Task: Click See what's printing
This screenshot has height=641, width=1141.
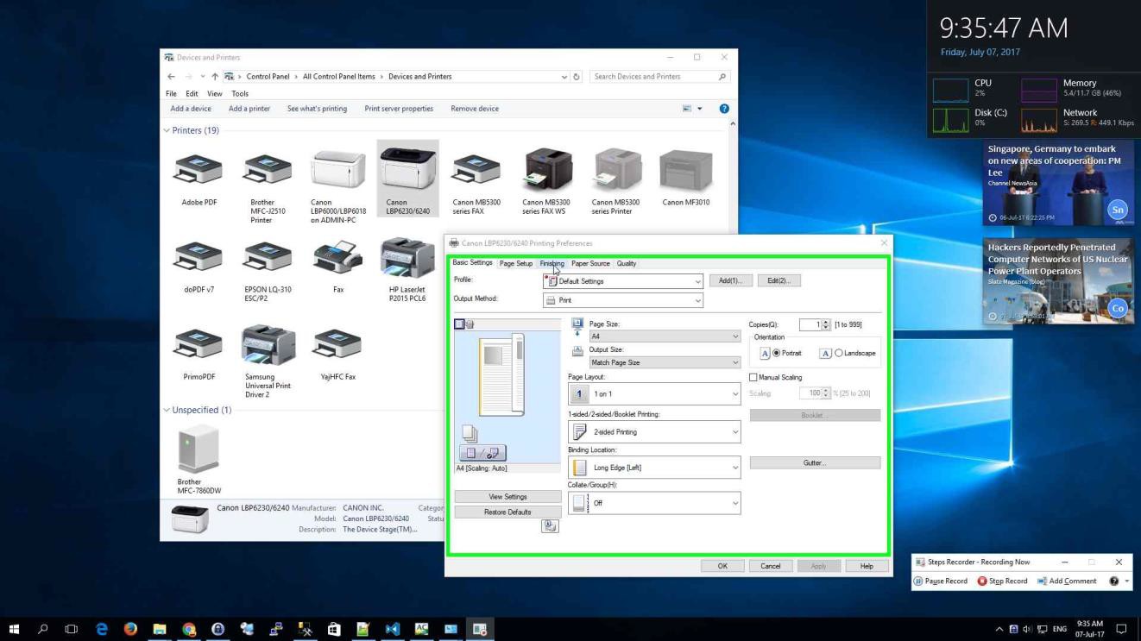Action: (x=317, y=109)
